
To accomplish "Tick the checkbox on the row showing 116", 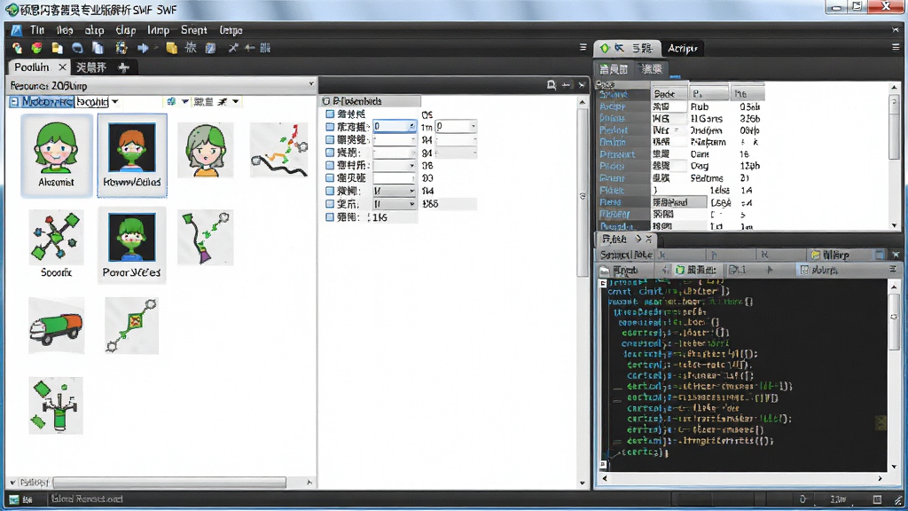I will (x=330, y=217).
